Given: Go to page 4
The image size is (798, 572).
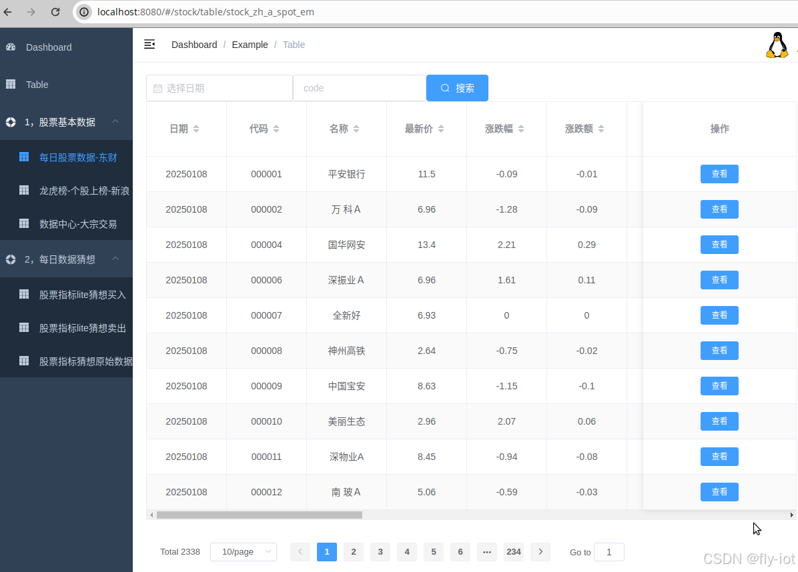Looking at the screenshot, I should pos(407,551).
